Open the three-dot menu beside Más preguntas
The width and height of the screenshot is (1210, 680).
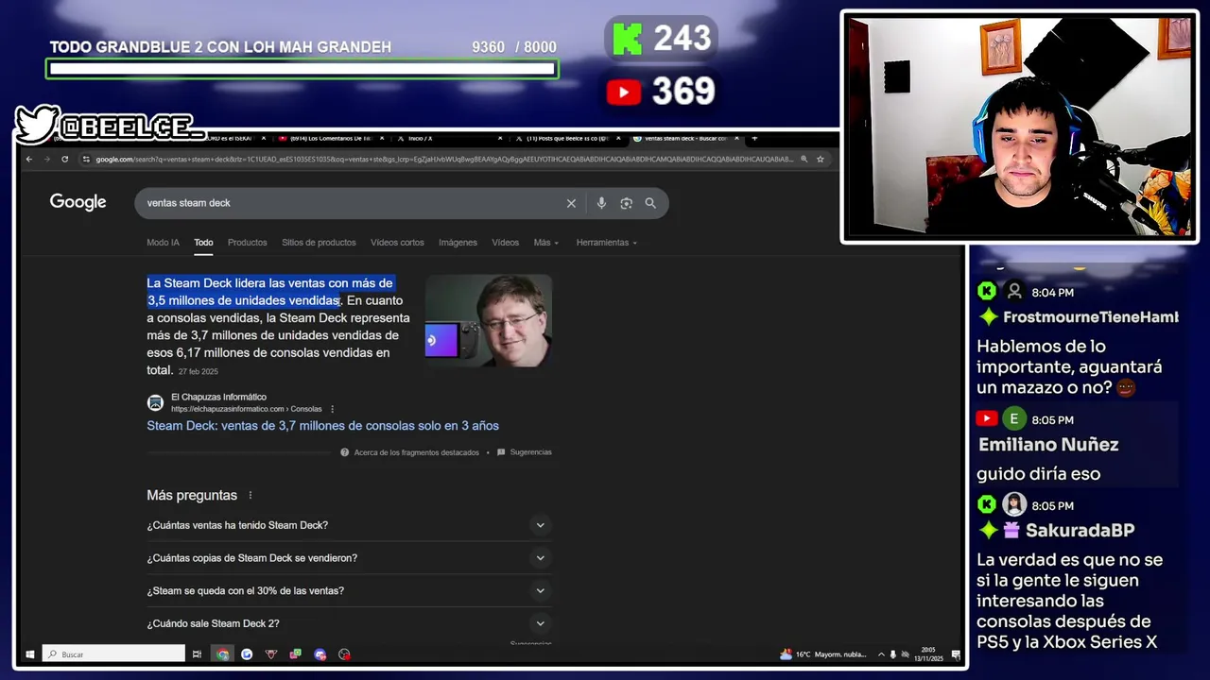point(251,495)
